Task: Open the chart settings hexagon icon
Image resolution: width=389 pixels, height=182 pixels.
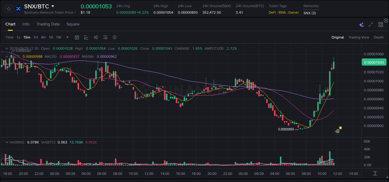Action: 115,37
